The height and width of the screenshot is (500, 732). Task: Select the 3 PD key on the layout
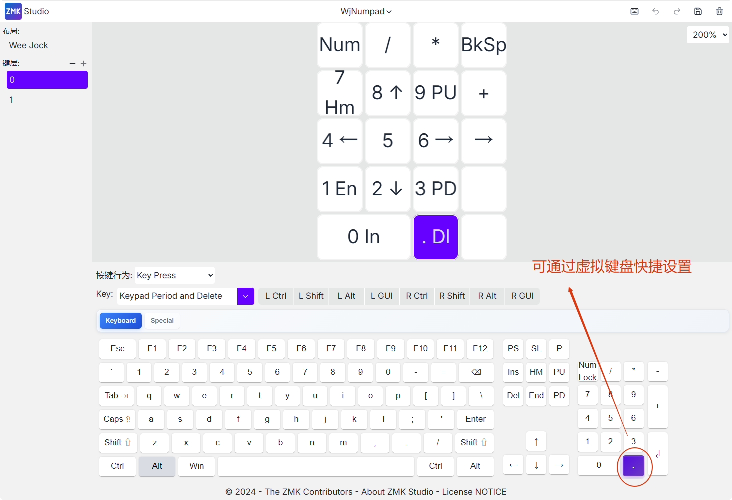(436, 189)
